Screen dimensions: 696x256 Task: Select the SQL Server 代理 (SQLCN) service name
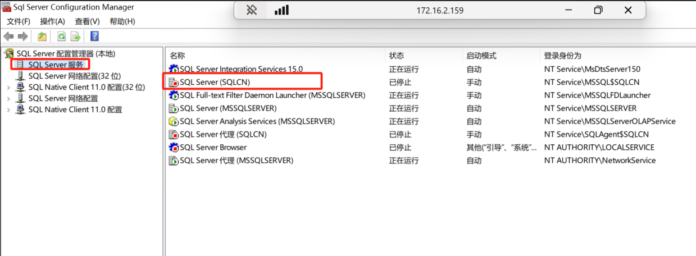[x=223, y=135]
